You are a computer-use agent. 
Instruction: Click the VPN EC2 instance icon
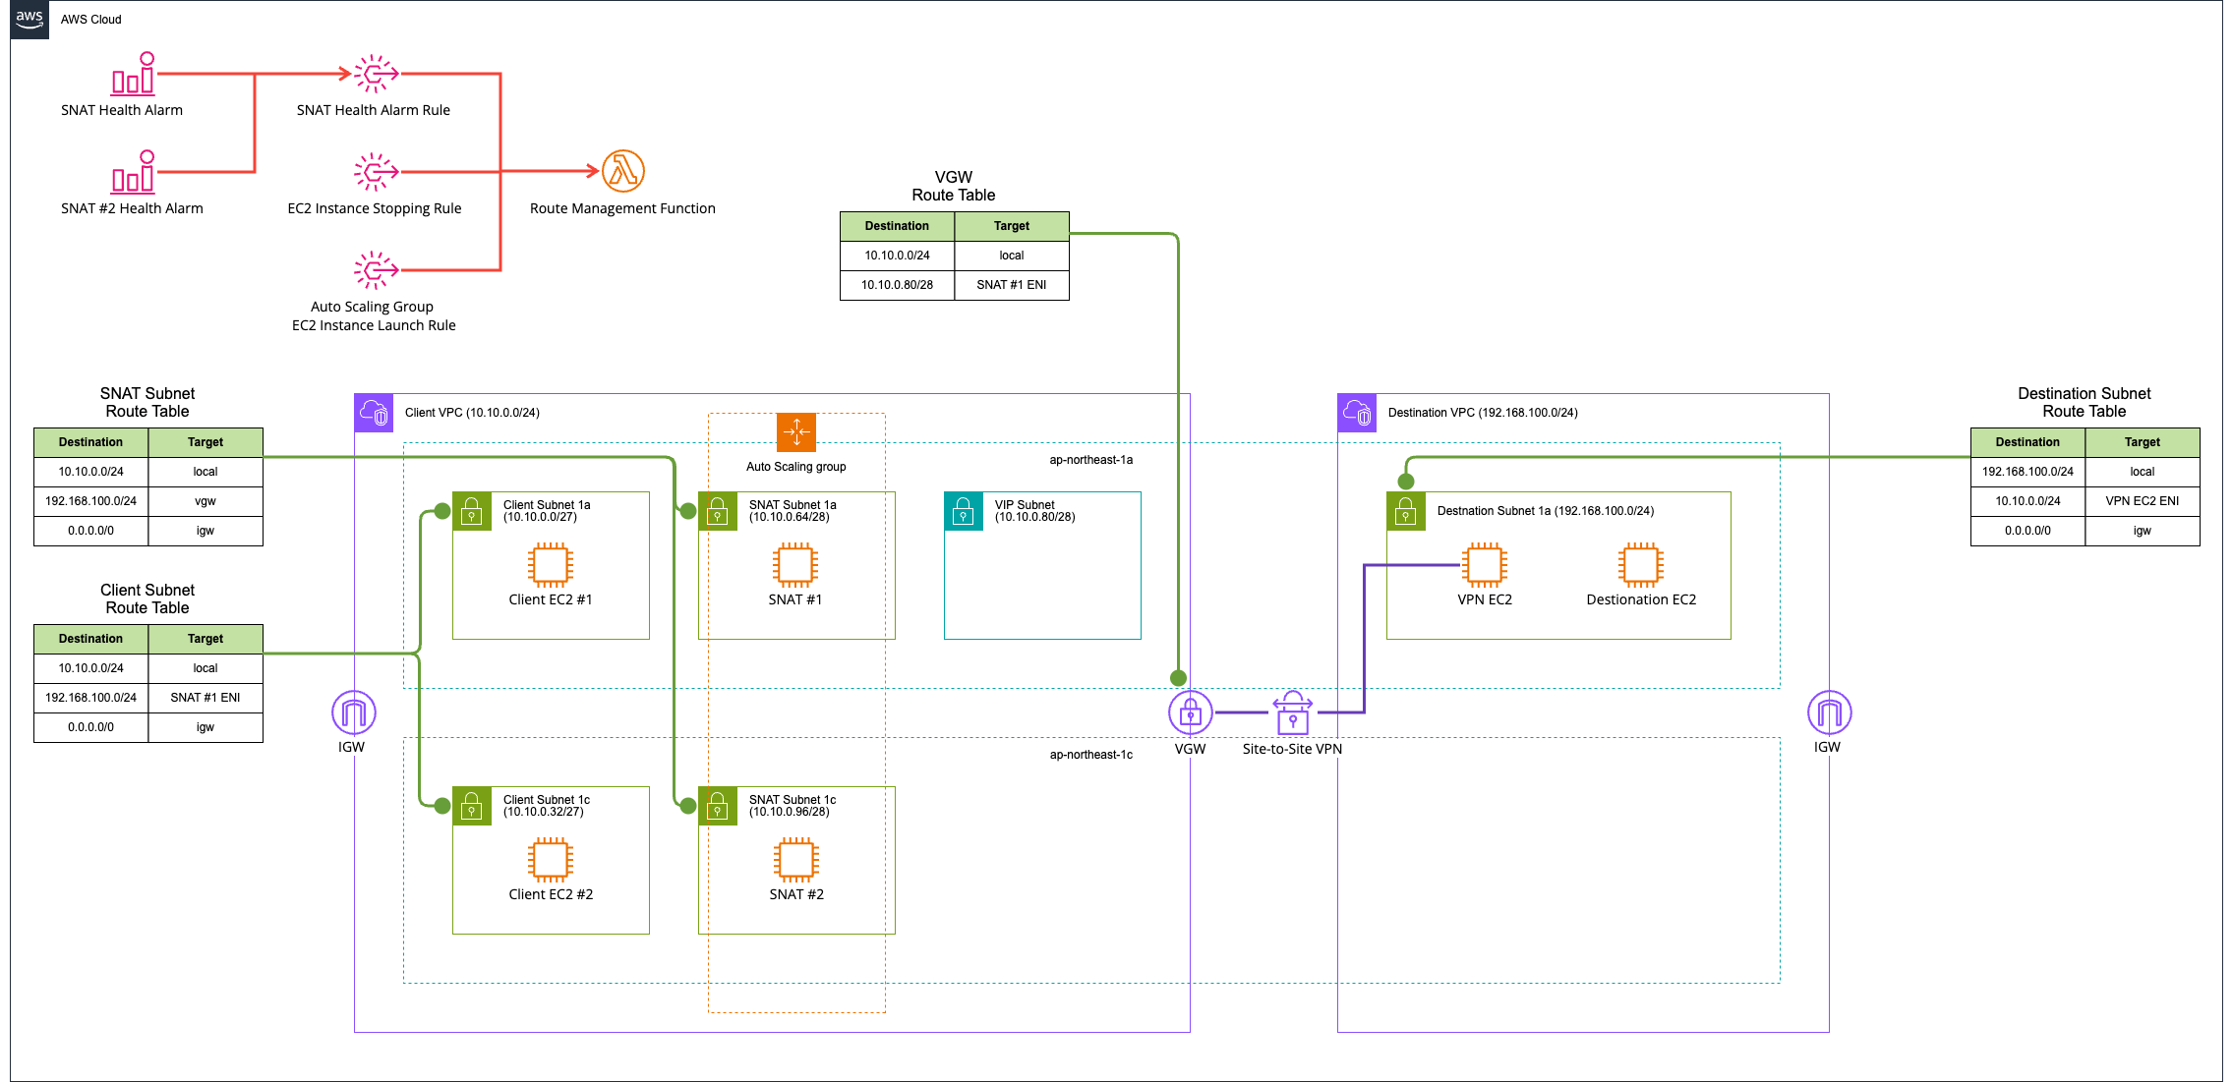pyautogui.click(x=1485, y=565)
